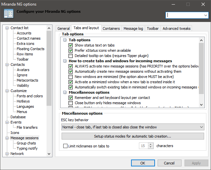Viewport: 211px width, 170px height.
Task: Collapse the Customize tree node
Action: [x=7, y=91]
